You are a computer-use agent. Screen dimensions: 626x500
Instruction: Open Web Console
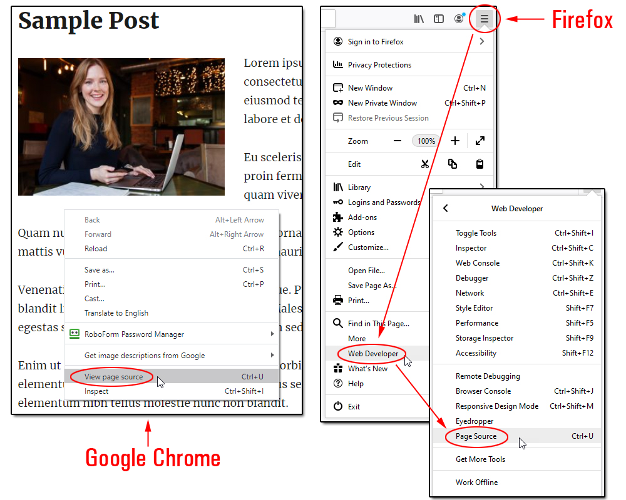[517, 263]
